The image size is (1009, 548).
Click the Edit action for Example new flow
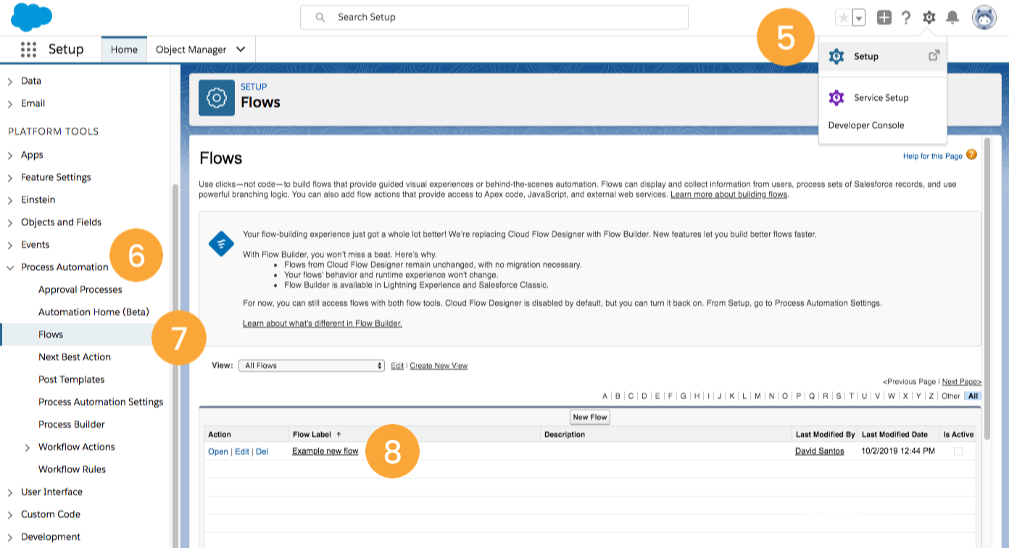pos(241,452)
